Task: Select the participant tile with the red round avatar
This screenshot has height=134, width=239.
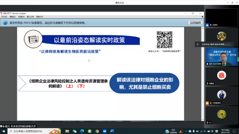Action: coord(222,76)
